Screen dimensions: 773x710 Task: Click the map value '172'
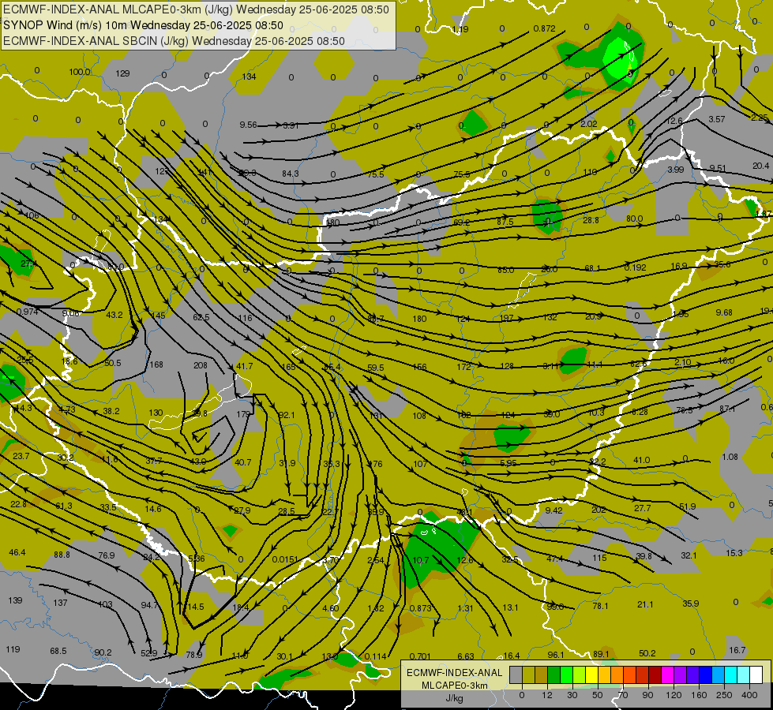click(x=463, y=367)
